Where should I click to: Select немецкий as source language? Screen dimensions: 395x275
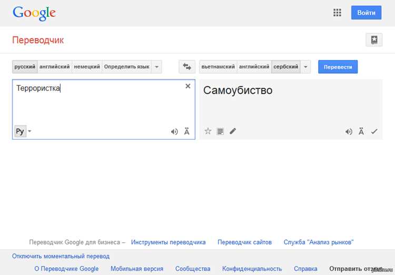[x=87, y=67]
